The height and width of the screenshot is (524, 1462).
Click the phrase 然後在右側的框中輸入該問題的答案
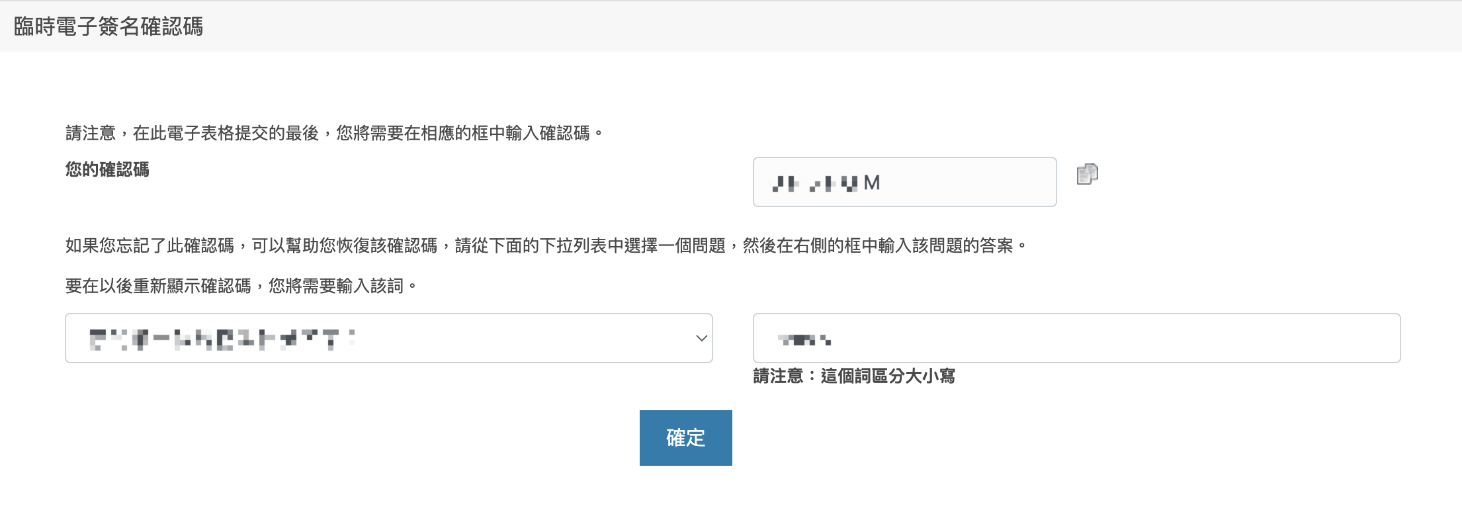click(878, 246)
